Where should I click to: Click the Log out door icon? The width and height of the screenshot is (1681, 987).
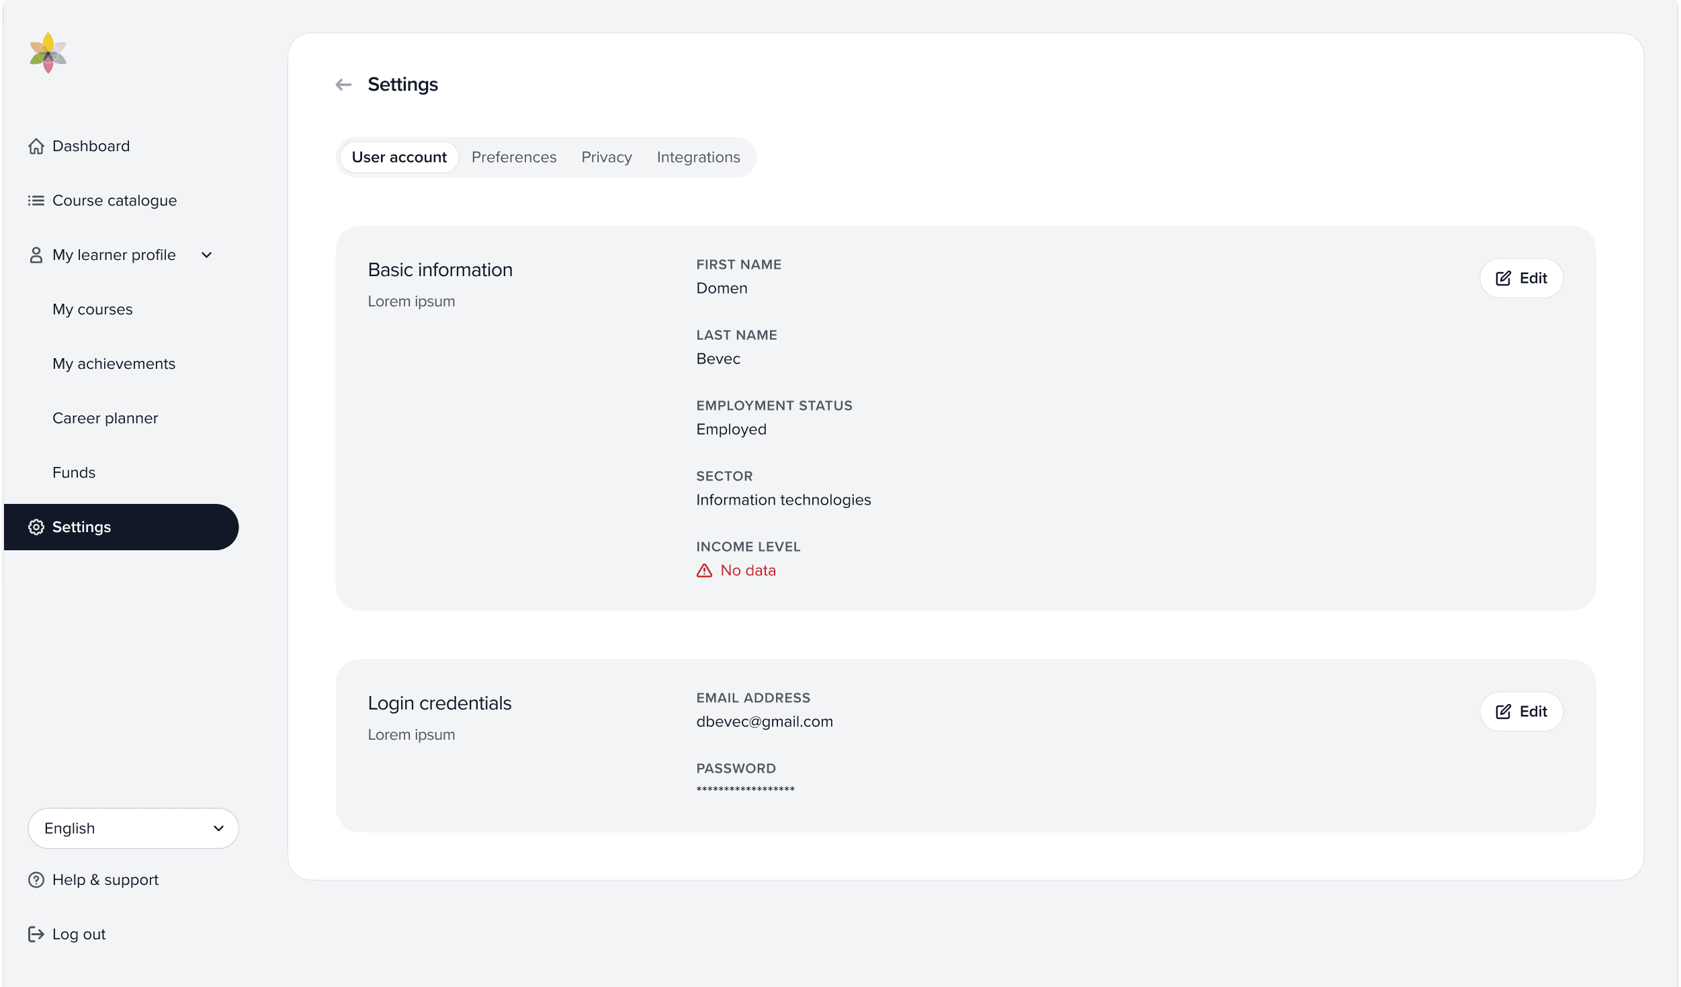click(36, 934)
